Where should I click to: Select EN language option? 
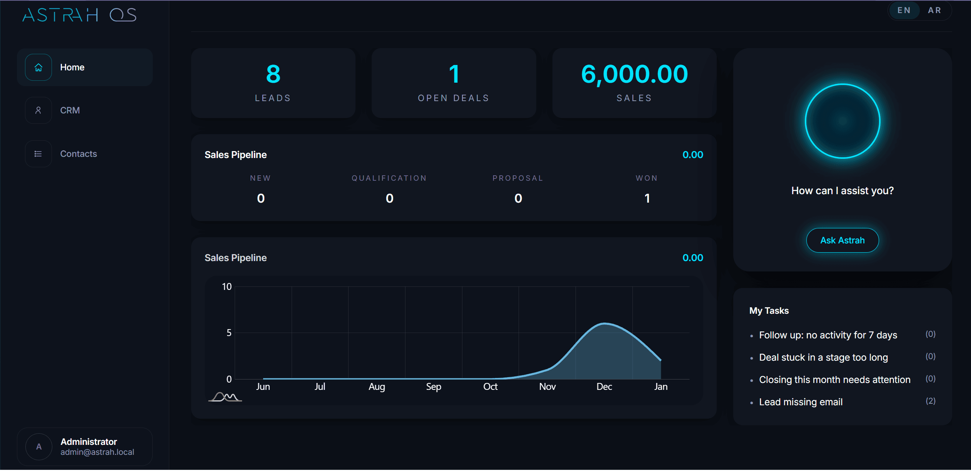point(904,10)
